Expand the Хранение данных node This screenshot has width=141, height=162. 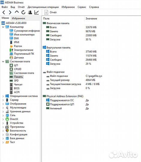click(x=3, y=112)
